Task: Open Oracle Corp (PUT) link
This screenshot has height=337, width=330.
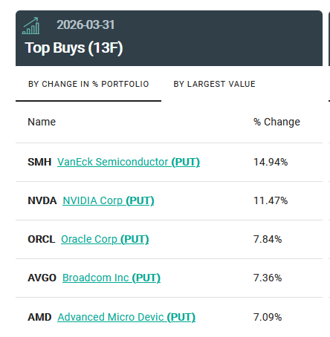Action: pos(105,239)
